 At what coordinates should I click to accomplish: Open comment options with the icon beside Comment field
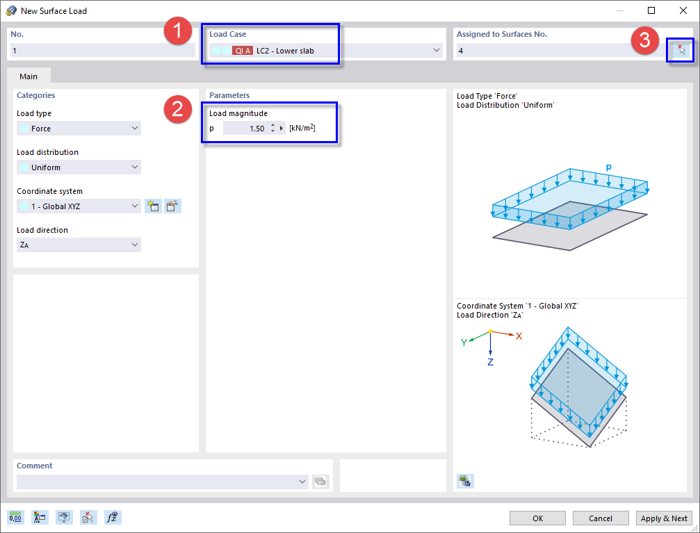click(x=320, y=481)
